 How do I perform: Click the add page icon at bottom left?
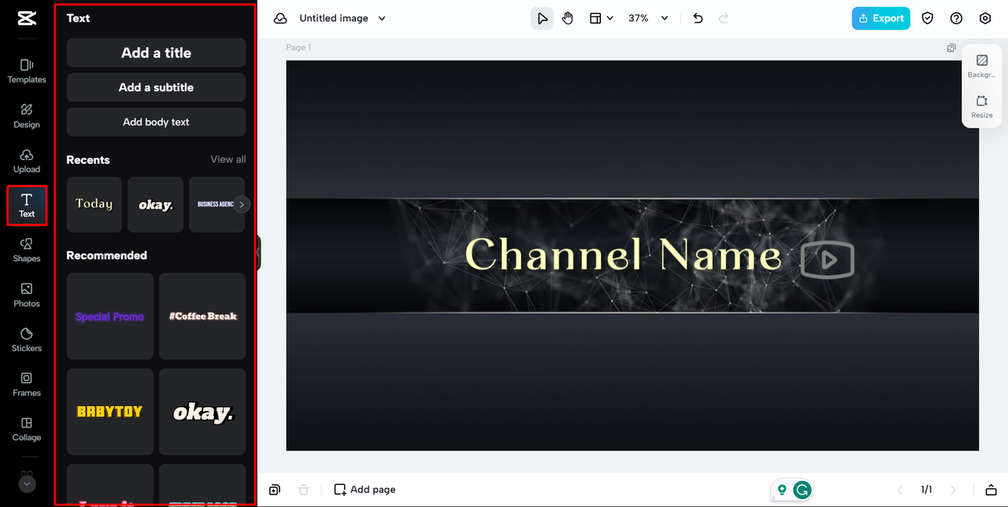[274, 490]
